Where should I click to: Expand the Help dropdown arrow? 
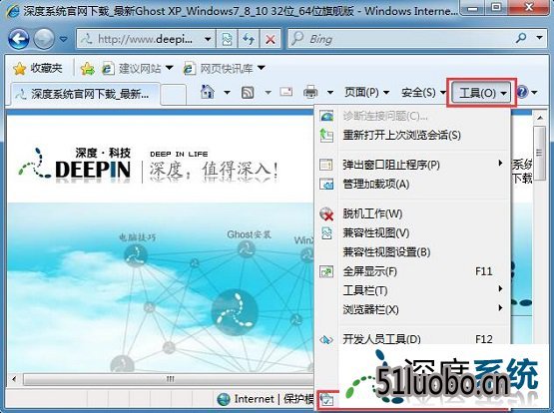(534, 93)
